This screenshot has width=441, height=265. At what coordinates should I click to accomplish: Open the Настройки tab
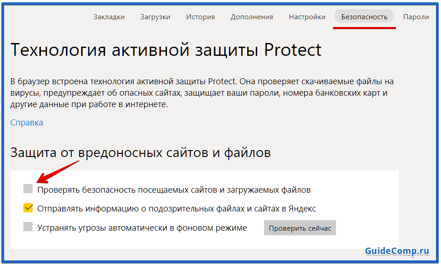[x=307, y=17]
